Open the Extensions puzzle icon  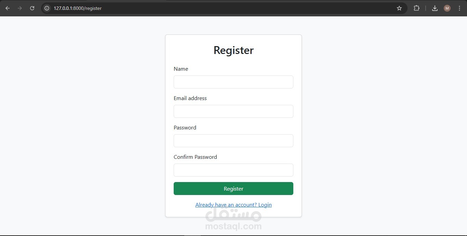tap(416, 8)
